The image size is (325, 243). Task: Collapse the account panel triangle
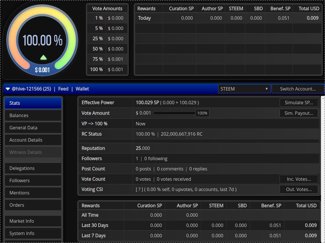pos(8,89)
